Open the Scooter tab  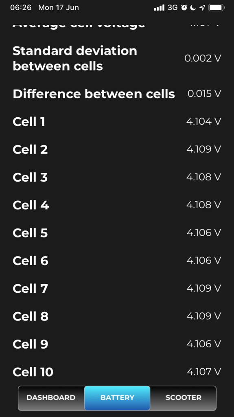(183, 397)
